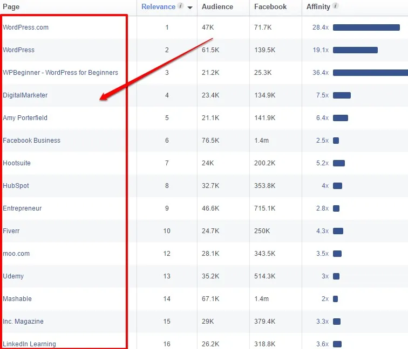Open the Fiverr page link

[11, 231]
